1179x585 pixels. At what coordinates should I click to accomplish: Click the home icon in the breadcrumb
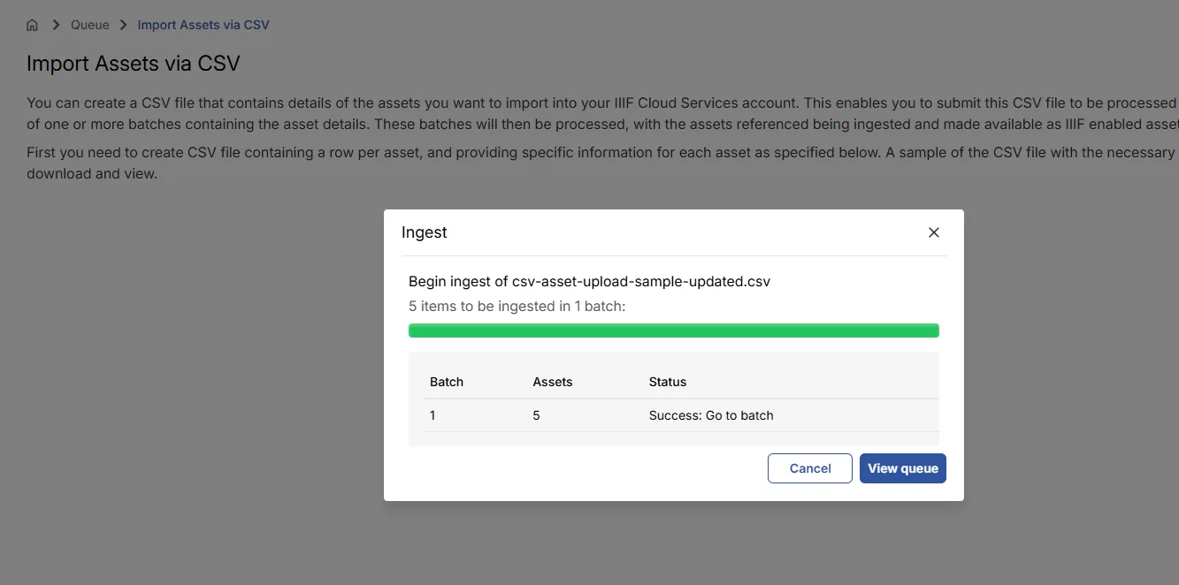pyautogui.click(x=32, y=25)
